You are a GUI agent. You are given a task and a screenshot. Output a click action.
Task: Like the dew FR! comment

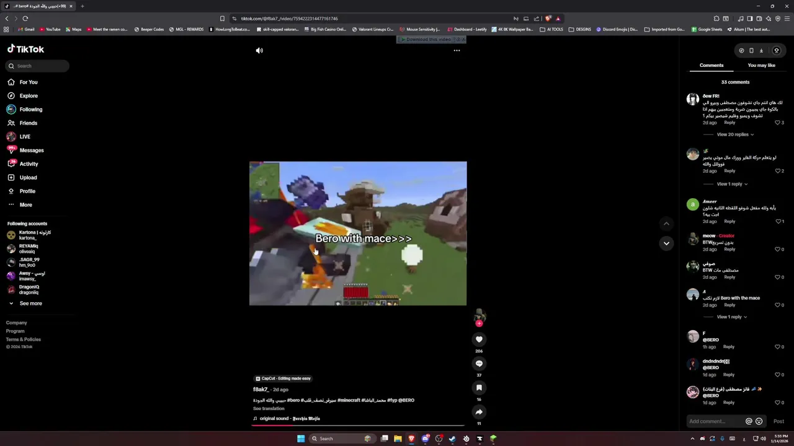point(778,123)
